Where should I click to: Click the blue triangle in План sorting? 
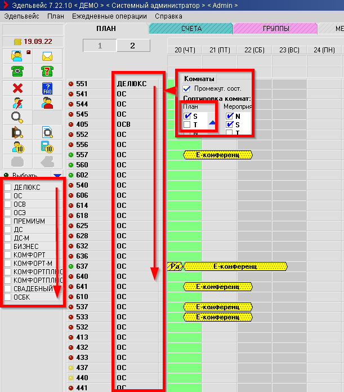[x=212, y=122]
